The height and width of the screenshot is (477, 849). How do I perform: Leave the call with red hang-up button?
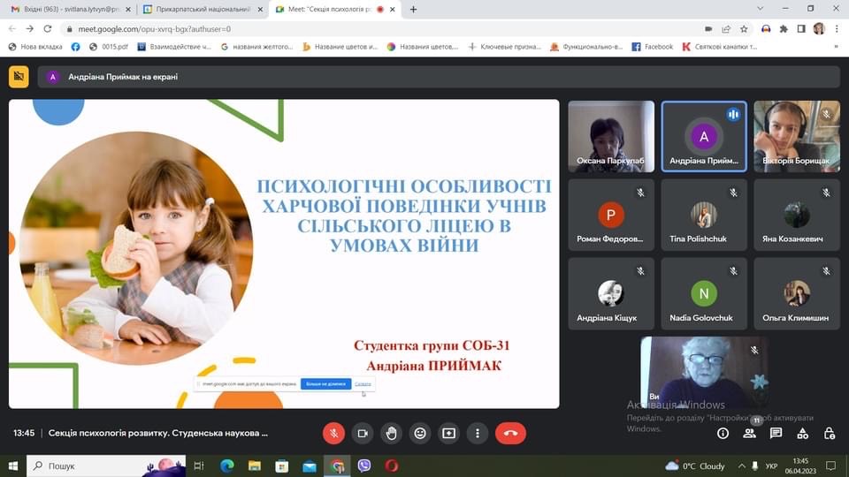pos(510,433)
